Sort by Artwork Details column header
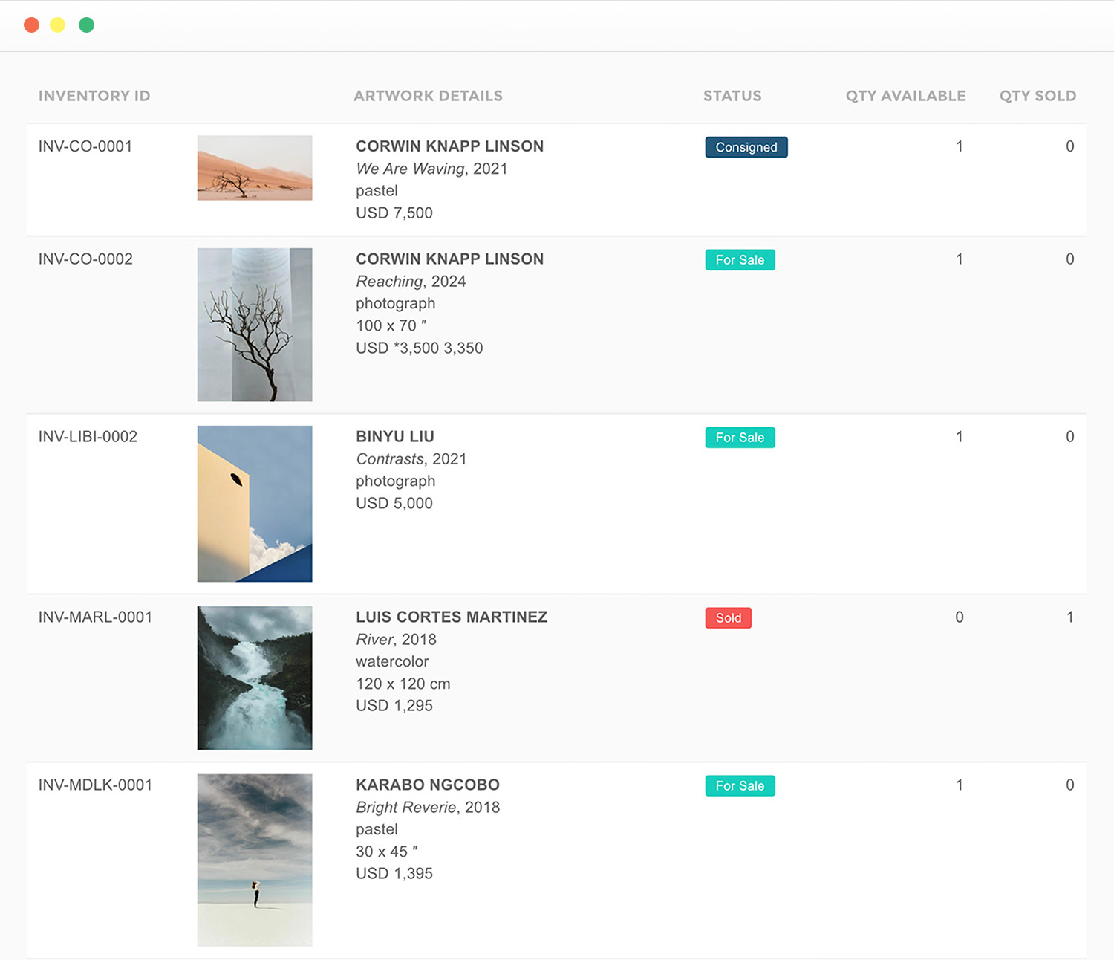 click(x=428, y=96)
